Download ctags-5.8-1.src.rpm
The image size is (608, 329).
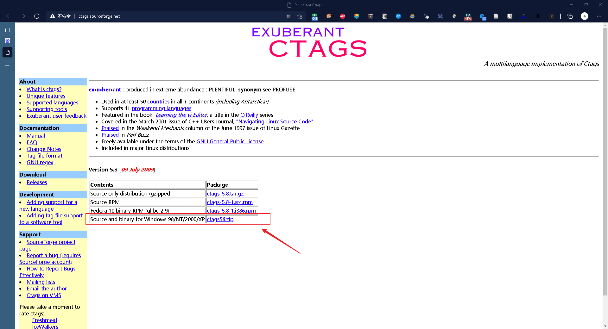(x=230, y=202)
